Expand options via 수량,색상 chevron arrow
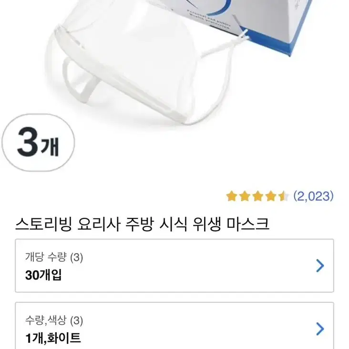The width and height of the screenshot is (349, 349). 320,329
